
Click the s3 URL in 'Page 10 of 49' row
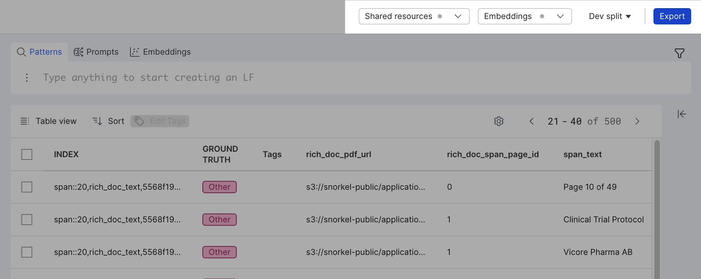tap(365, 187)
